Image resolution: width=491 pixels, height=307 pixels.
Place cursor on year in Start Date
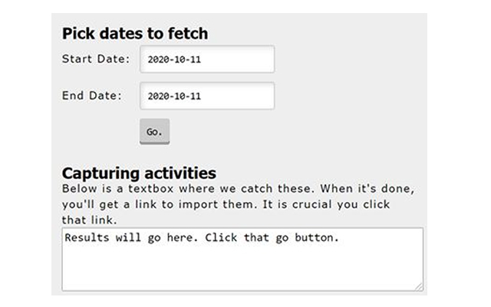pyautogui.click(x=159, y=60)
